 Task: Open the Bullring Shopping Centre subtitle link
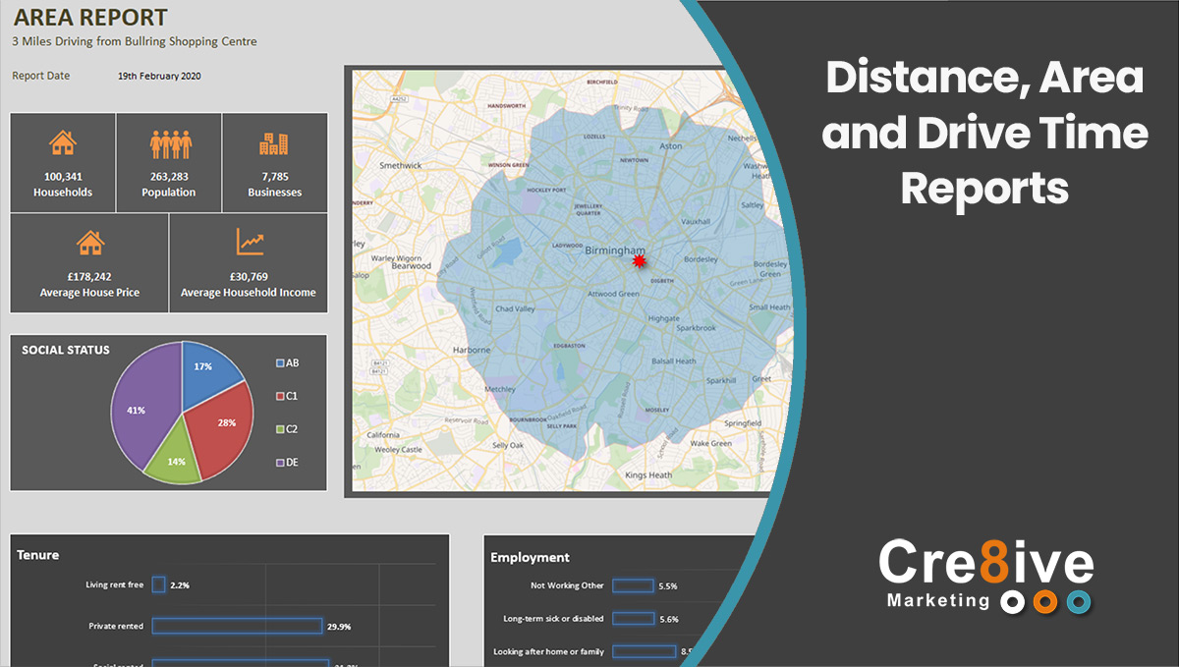tap(134, 41)
